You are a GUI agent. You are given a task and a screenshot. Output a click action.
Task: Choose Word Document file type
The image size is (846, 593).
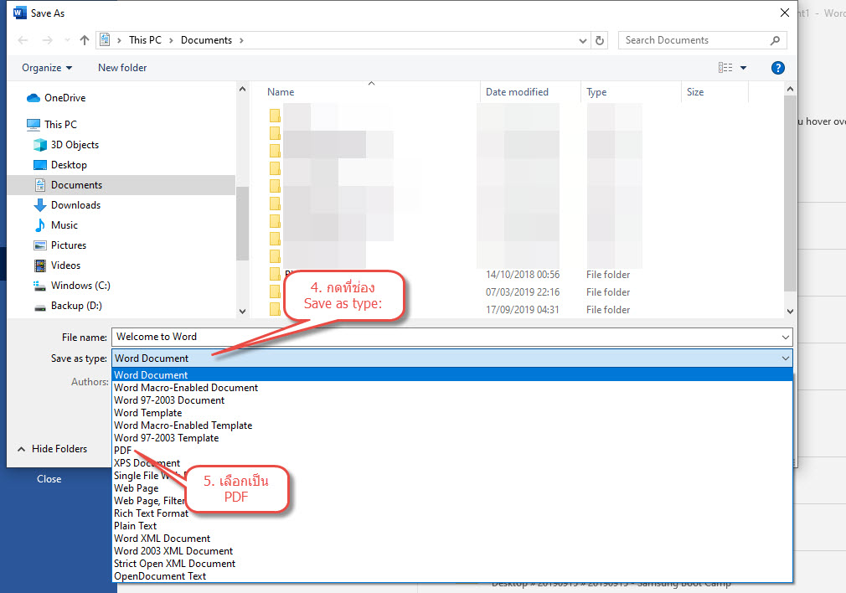(452, 375)
